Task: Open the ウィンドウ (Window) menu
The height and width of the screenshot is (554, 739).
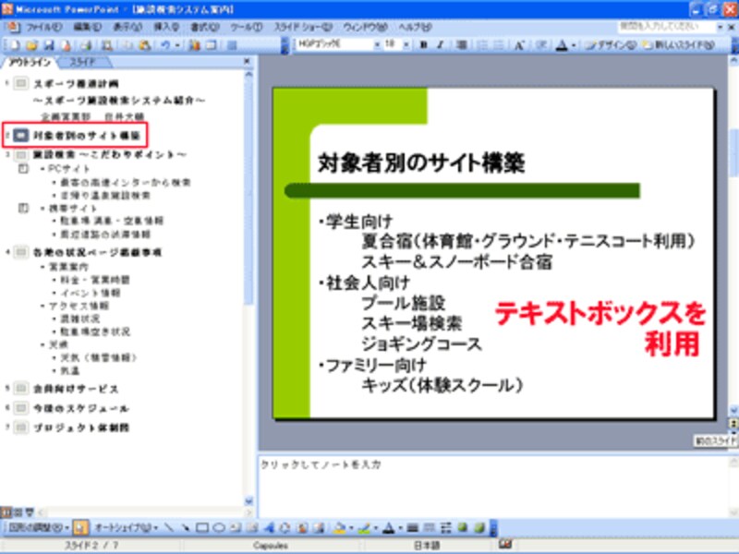Action: pos(365,27)
